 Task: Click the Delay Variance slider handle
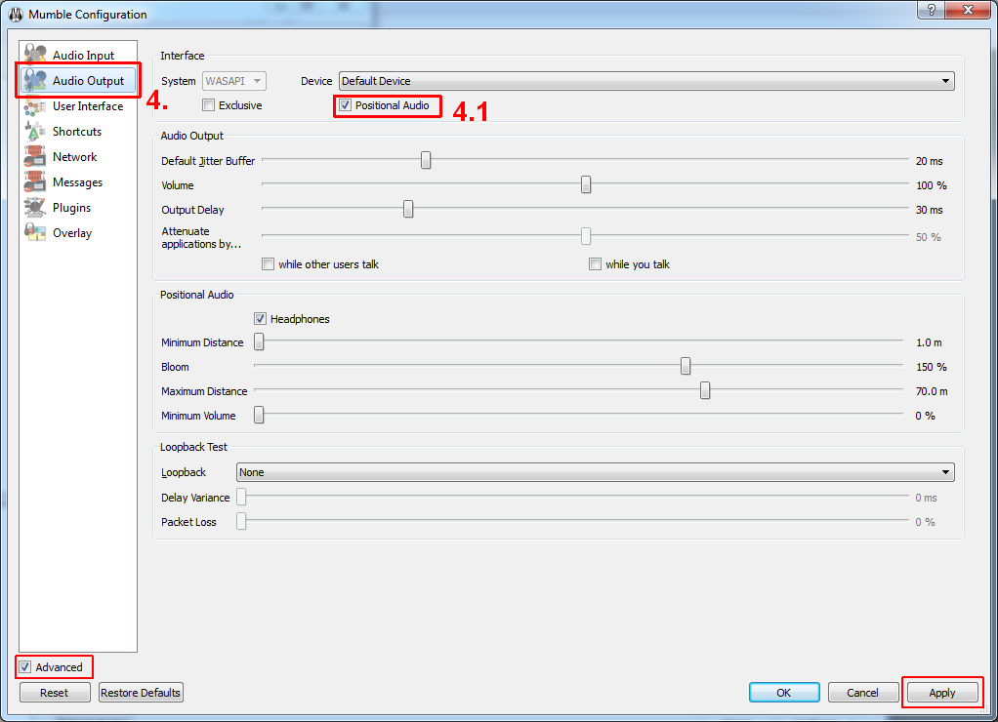click(241, 497)
